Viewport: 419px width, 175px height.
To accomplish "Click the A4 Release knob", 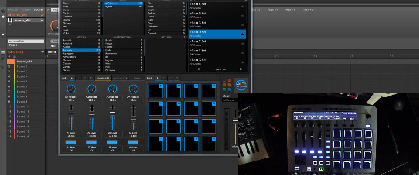I will coord(134,89).
